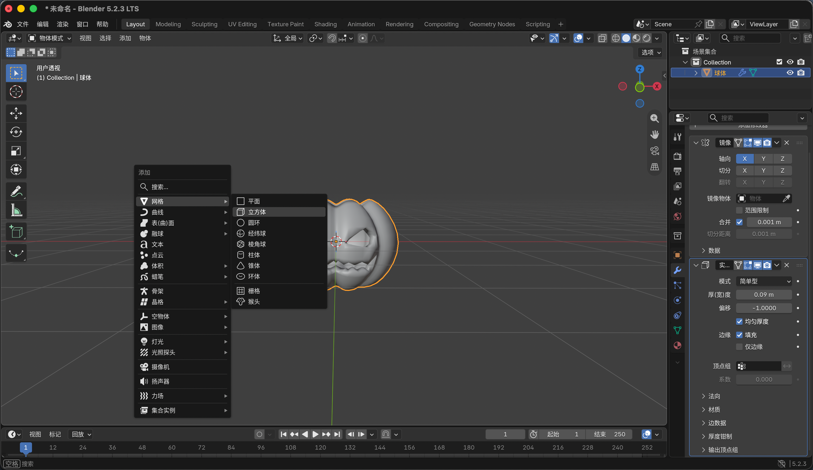This screenshot has width=813, height=470.
Task: Add a Monkey (猴头) mesh
Action: 279,302
